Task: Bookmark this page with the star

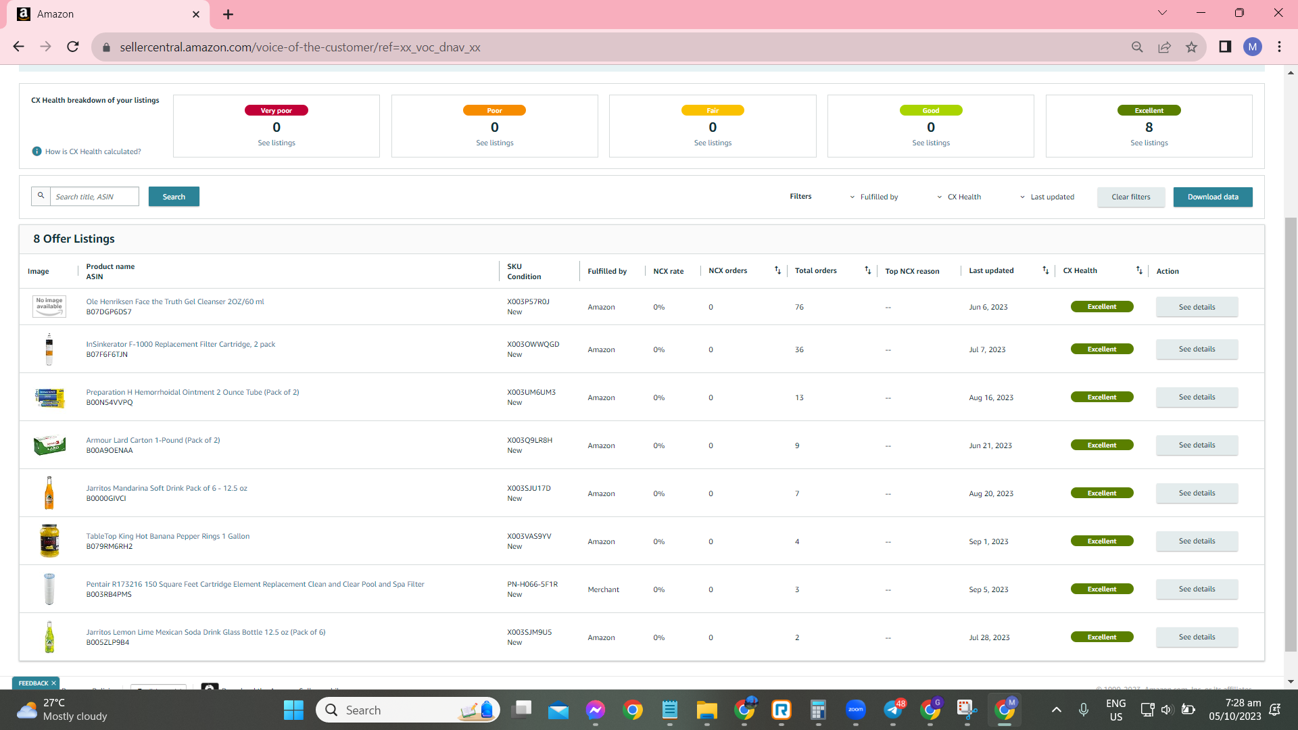Action: [1191, 47]
